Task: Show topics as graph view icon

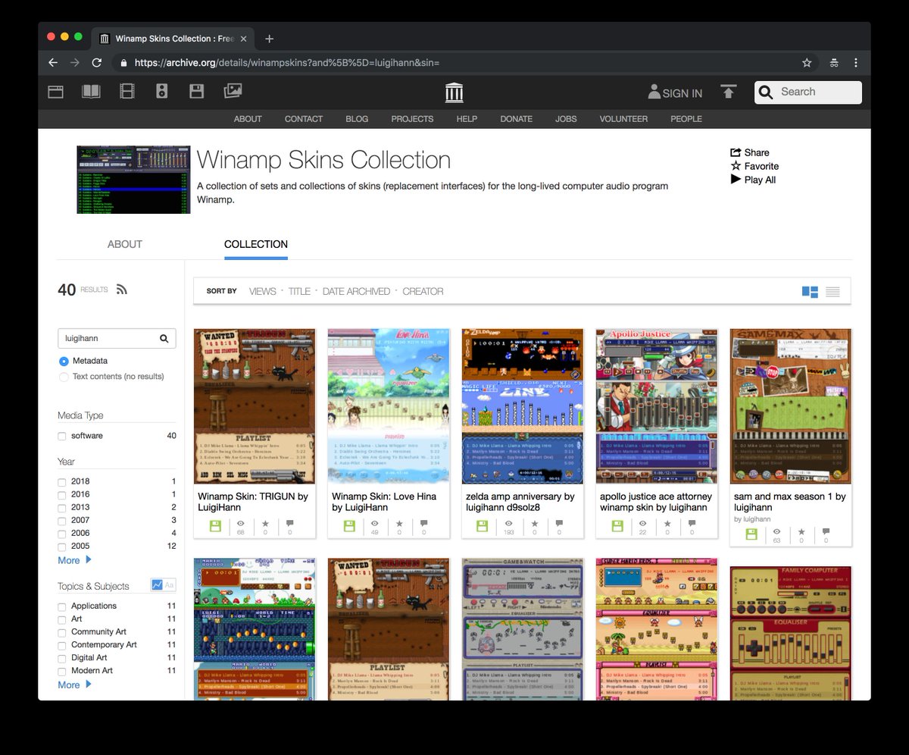Action: (157, 584)
